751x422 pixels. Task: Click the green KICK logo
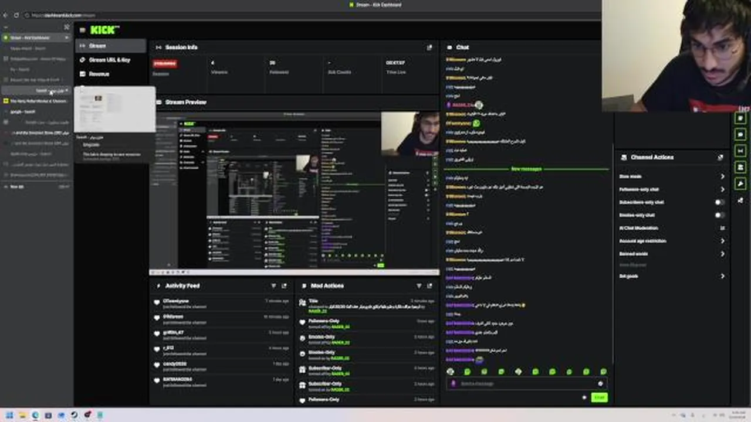[x=104, y=29]
